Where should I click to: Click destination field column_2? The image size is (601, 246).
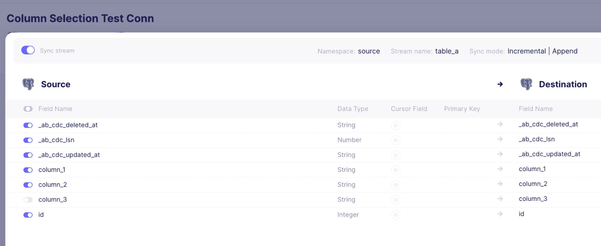[x=533, y=184]
